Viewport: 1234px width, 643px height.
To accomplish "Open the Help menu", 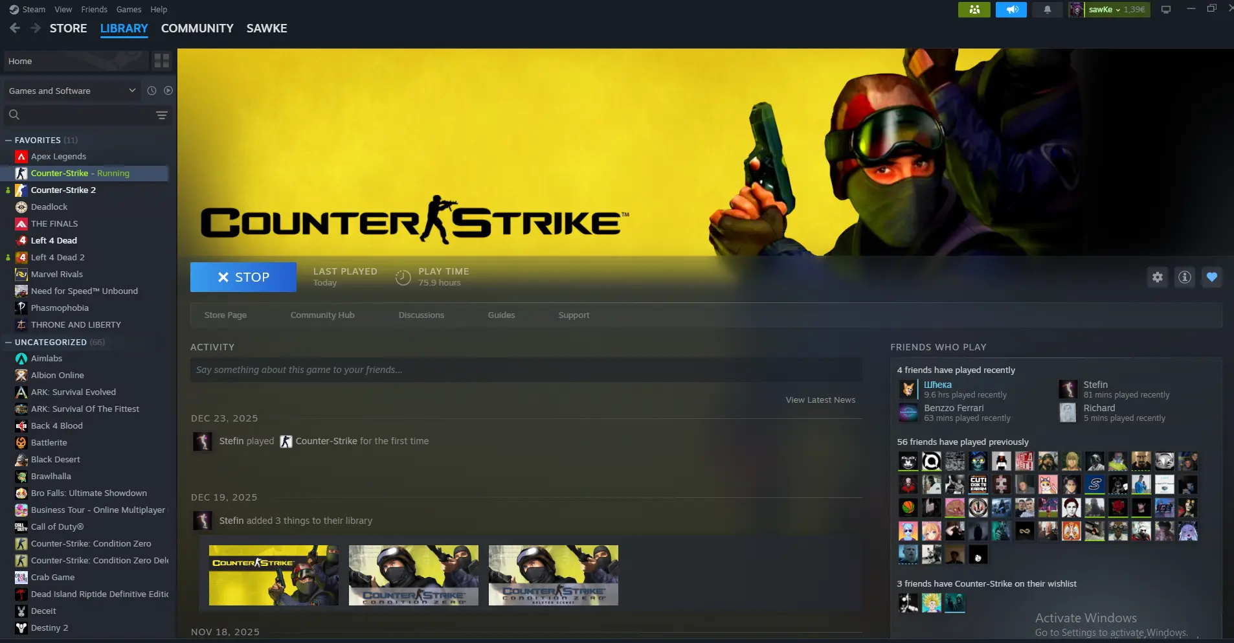I will pos(159,10).
